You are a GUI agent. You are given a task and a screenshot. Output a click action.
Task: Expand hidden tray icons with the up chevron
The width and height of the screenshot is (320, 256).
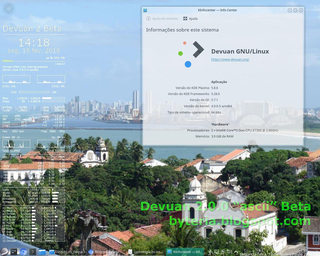[236, 251]
